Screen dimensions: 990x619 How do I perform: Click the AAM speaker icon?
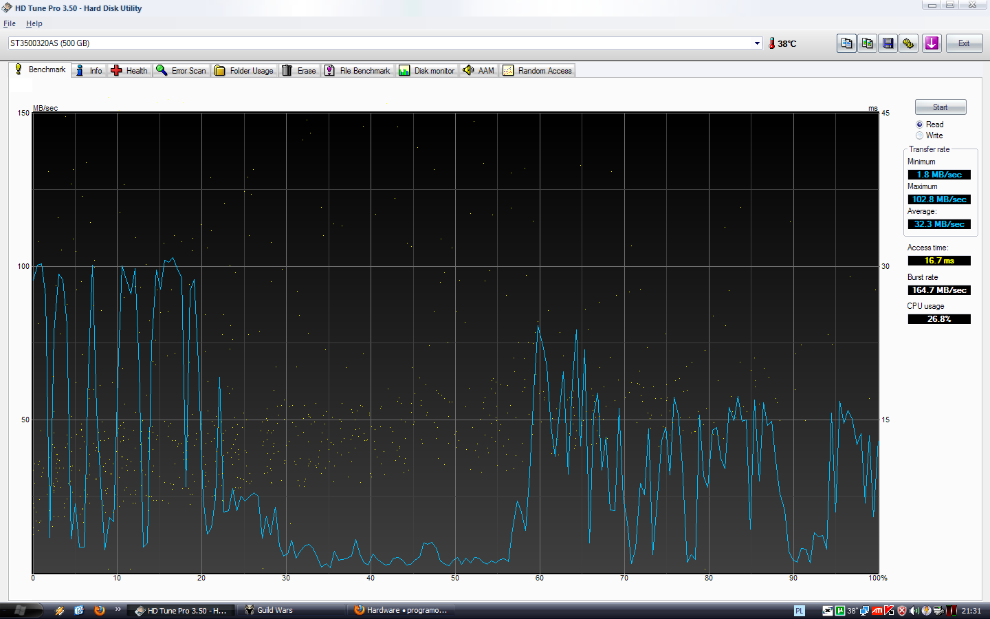pos(468,70)
